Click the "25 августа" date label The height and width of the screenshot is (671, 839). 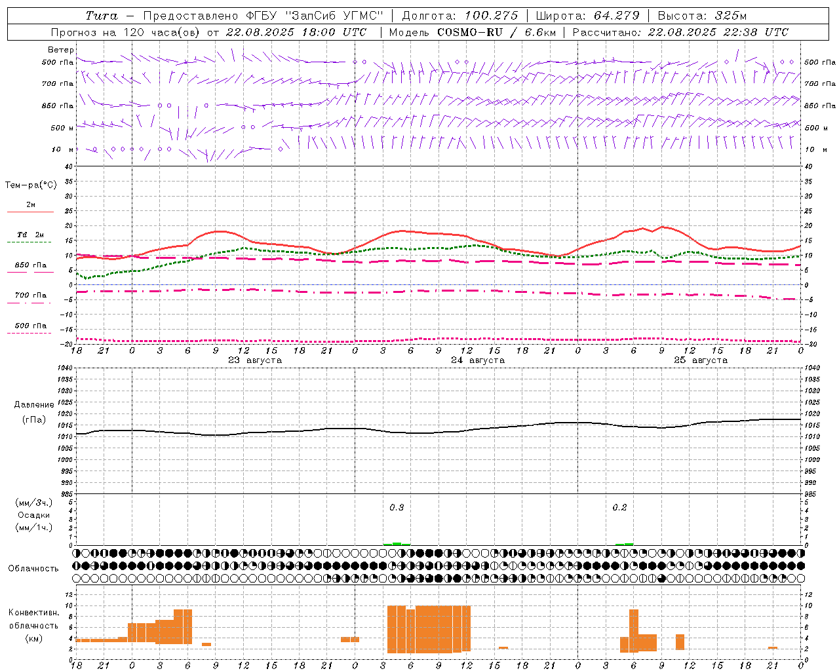(x=701, y=360)
